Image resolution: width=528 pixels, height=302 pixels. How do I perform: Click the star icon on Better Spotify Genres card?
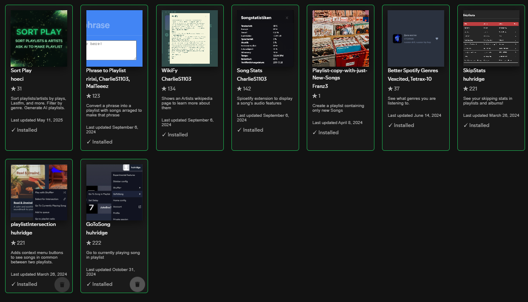click(390, 89)
